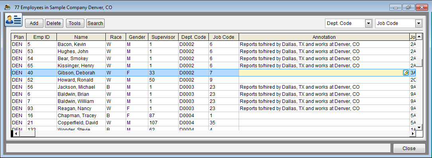
Task: Click the employee list view icon
Action: pyautogui.click(x=14, y=20)
